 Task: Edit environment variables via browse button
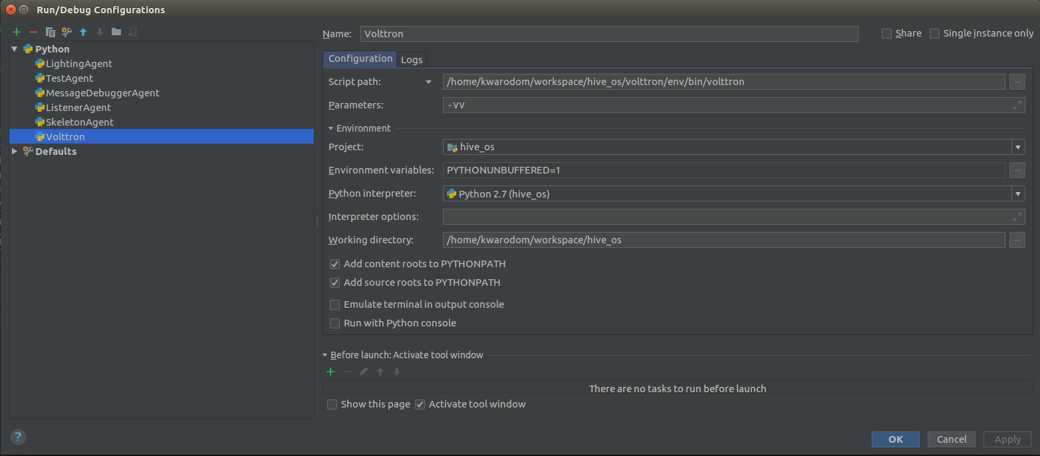point(1017,170)
